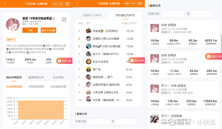Open avatar of 欢乐哥 (情感连麦)

point(89,99)
